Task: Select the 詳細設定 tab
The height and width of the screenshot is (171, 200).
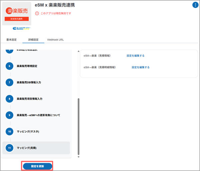Action: point(33,40)
